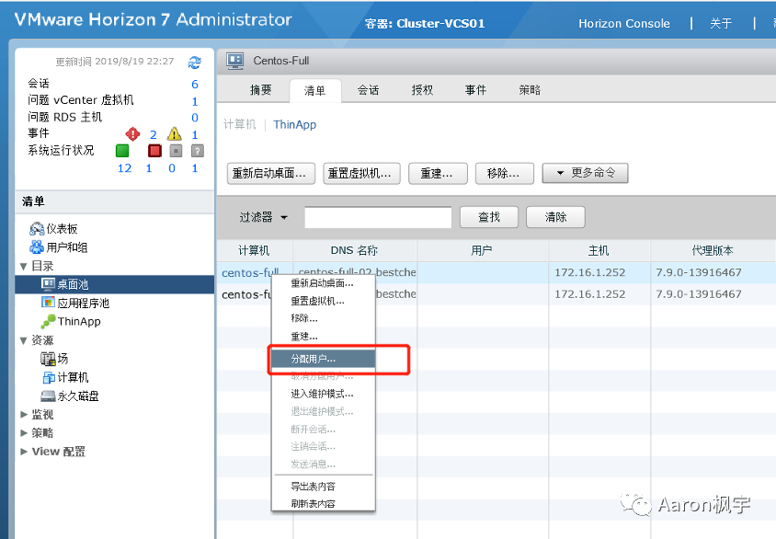Click the ThinApp icon in sidebar
Viewport: 776px width, 539px height.
[48, 321]
